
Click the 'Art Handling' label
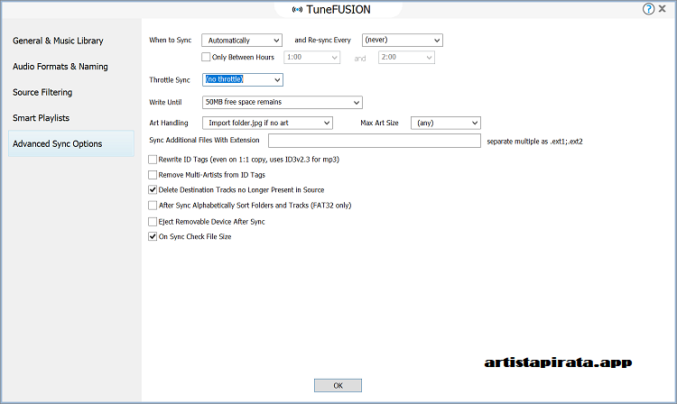(169, 123)
